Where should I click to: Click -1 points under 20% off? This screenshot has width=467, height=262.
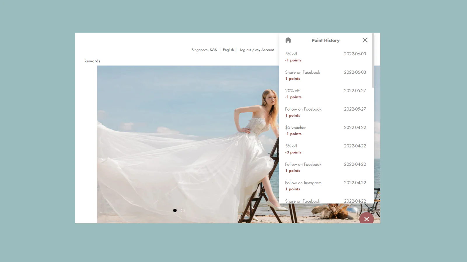click(x=293, y=97)
